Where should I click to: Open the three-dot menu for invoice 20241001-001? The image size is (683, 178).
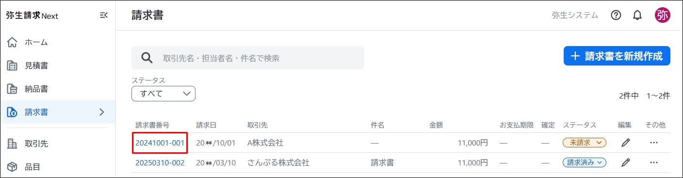[653, 143]
